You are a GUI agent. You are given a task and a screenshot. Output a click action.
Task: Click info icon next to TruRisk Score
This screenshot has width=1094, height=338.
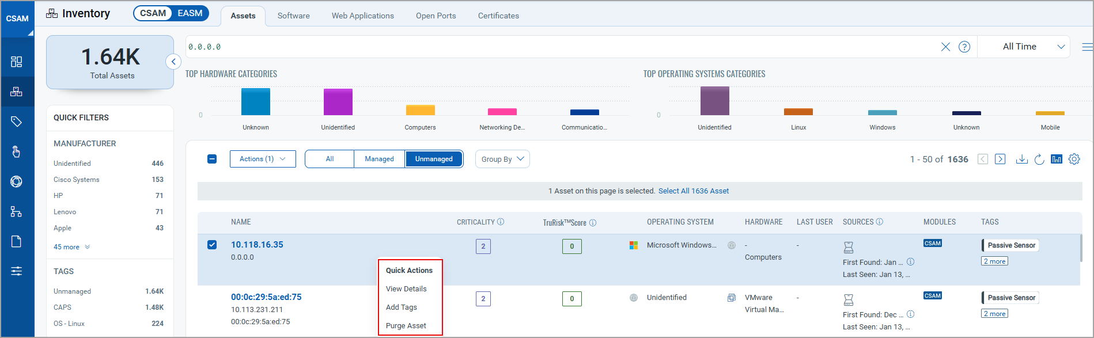593,222
